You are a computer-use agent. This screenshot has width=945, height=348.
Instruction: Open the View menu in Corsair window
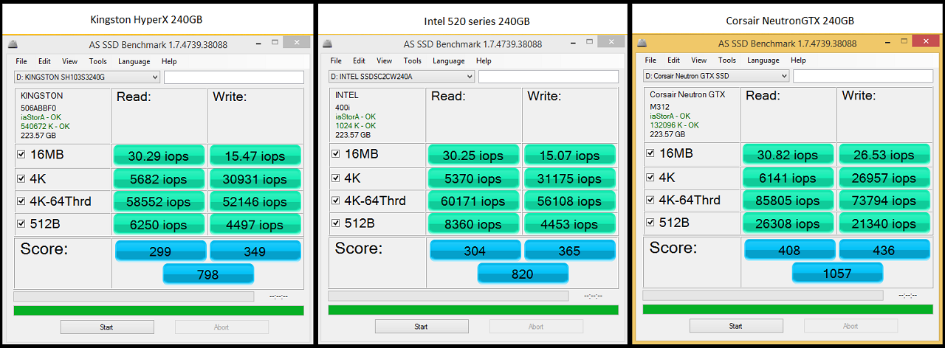(x=698, y=60)
